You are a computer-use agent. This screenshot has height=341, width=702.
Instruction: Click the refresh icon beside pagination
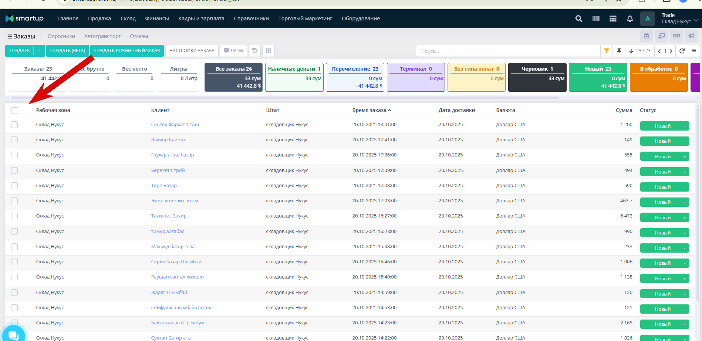682,51
